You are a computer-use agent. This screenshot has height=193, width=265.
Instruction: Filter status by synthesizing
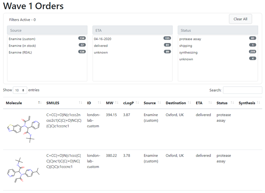point(188,52)
